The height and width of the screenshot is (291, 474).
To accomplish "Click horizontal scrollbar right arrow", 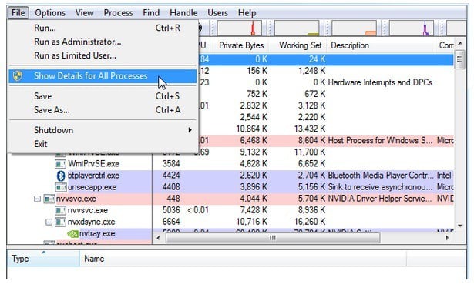I will click(447, 238).
